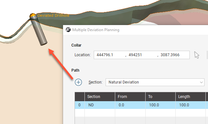Click the Multiple Deviation Planning title bar
Viewport: 208px width, 124px height.
[136, 30]
